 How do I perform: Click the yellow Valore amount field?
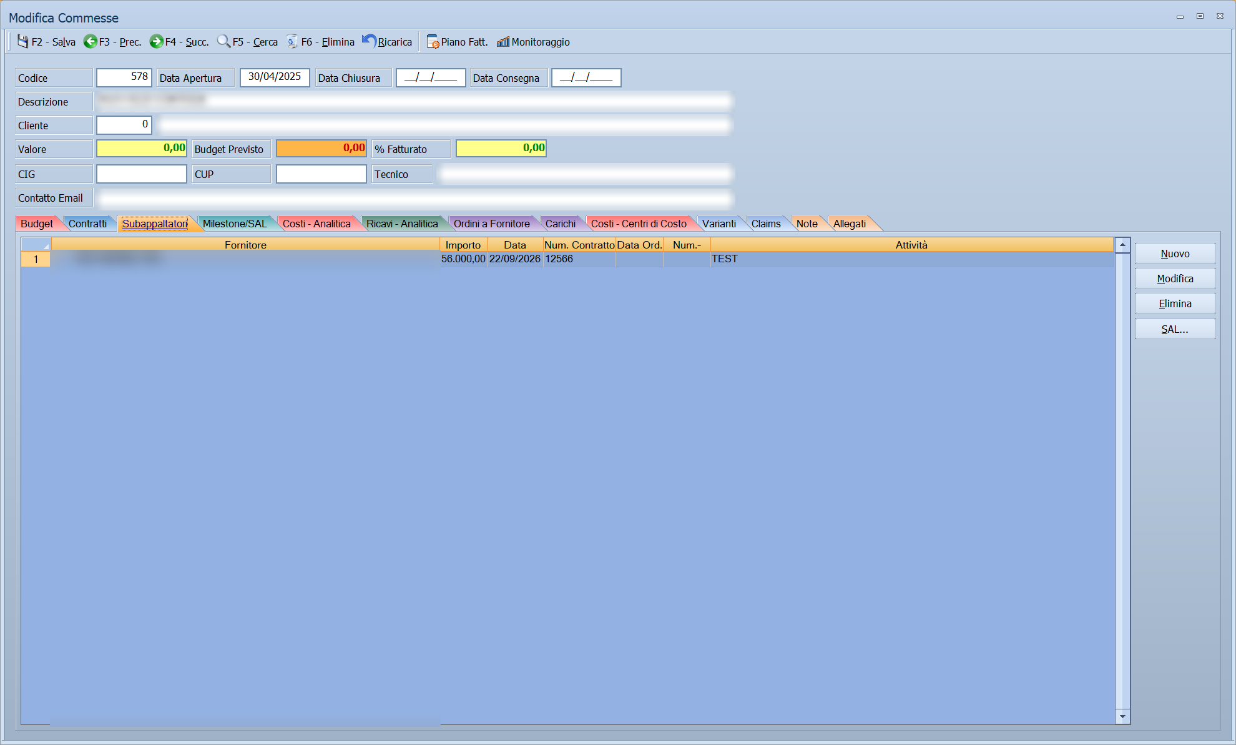point(142,149)
